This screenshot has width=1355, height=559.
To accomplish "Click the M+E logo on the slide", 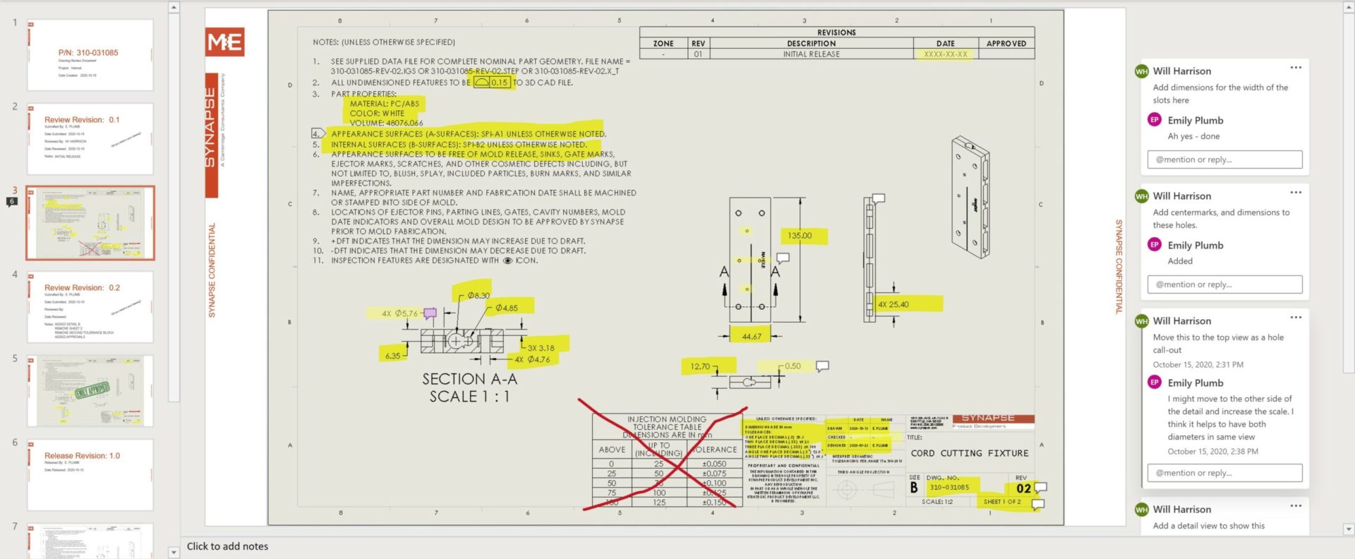I will (225, 42).
